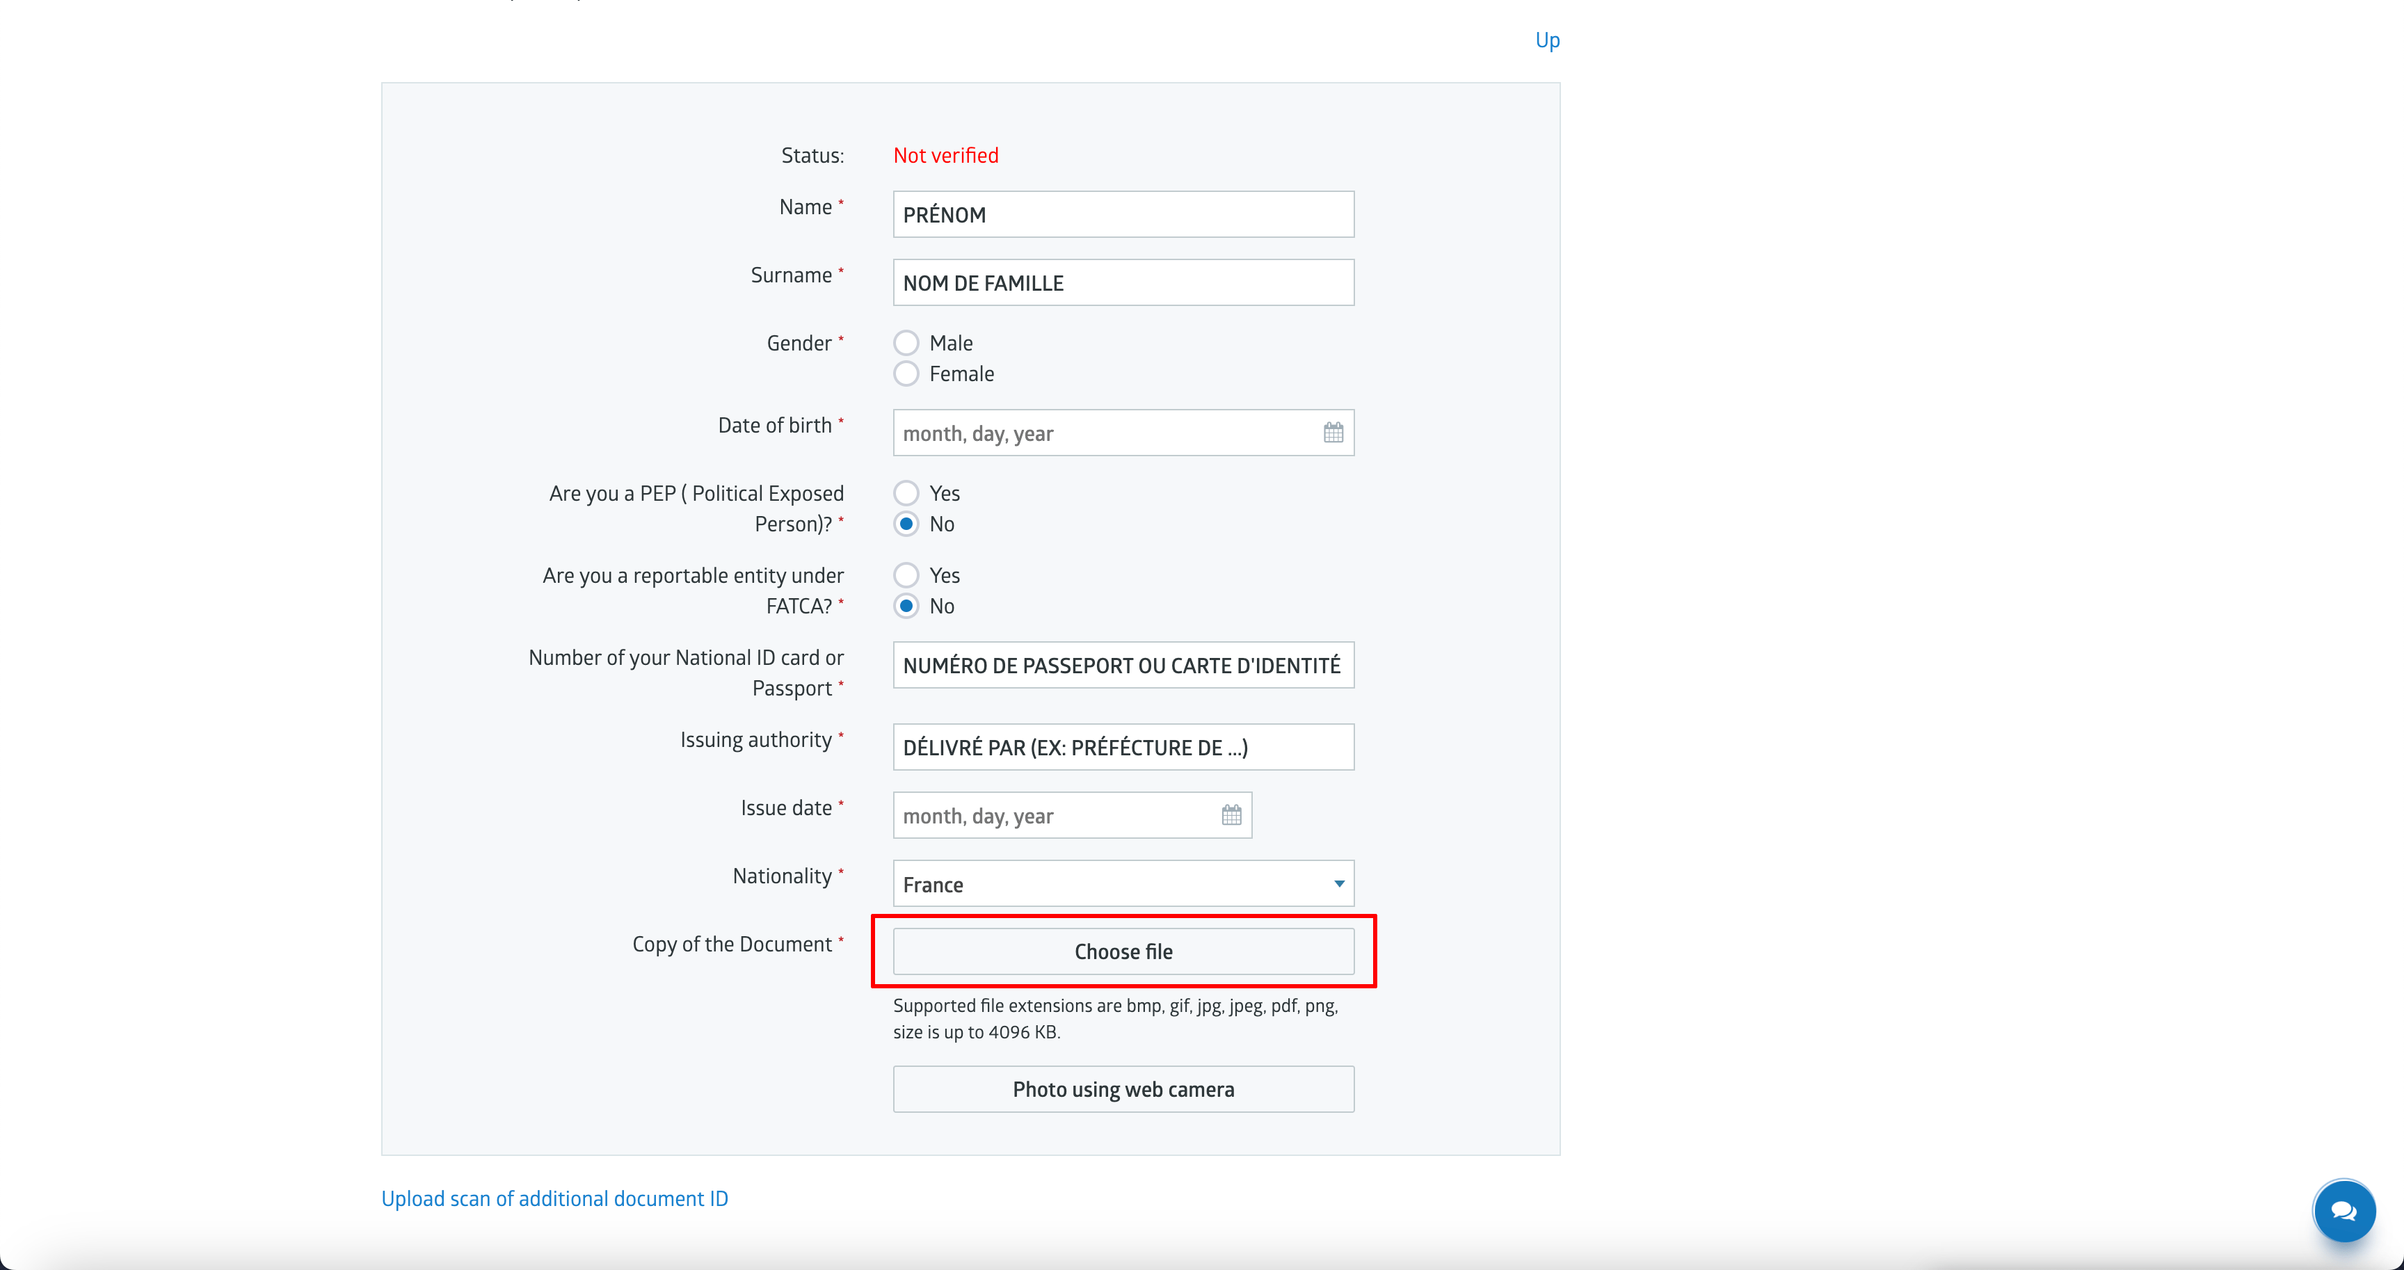Choose Yes for PEP question

coord(905,494)
